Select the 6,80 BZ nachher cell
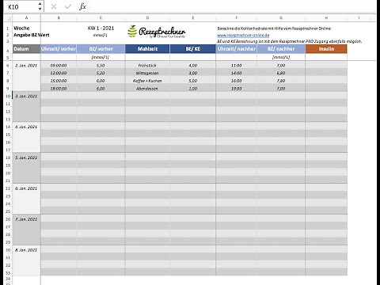380x285 pixels. click(x=281, y=73)
